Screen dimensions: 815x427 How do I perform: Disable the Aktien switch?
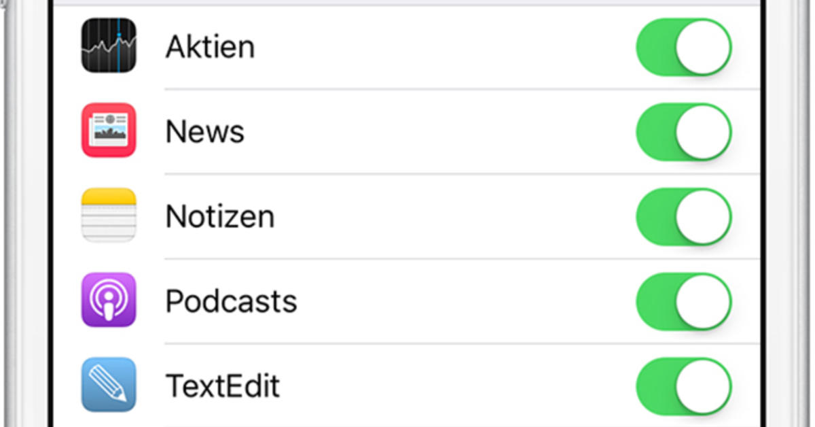pos(685,47)
